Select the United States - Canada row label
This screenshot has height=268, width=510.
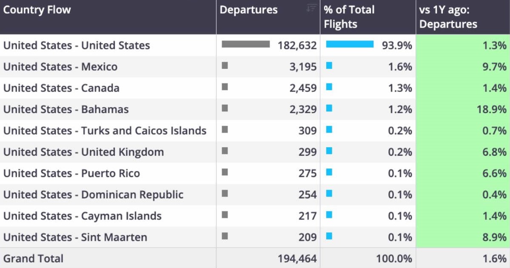[x=62, y=88]
